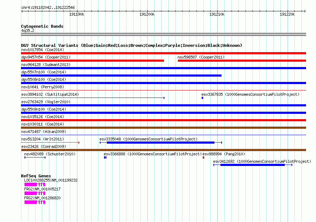Select the nsv471487 (Alkan2009) label
Viewport: 316px width, 222px height.
click(x=44, y=132)
